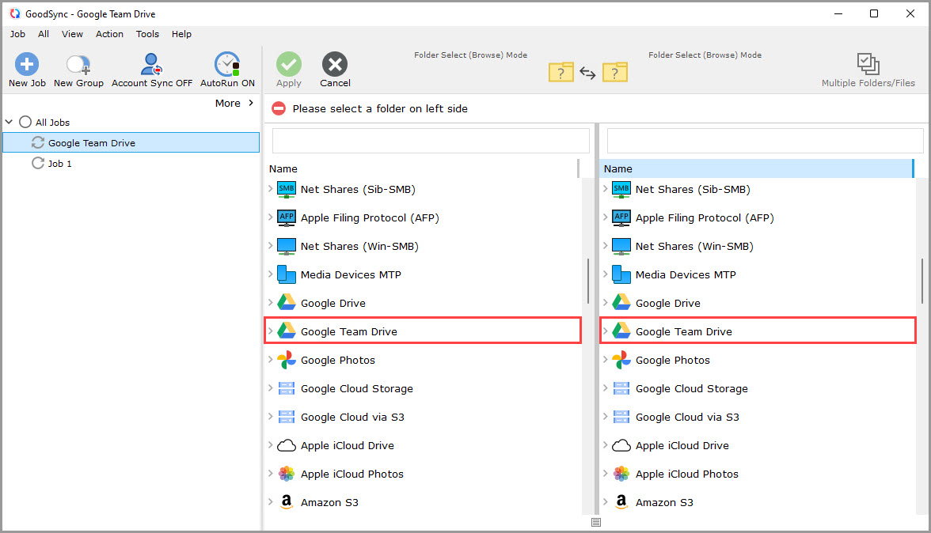Open Multiple Folders/Files options

coord(868,69)
